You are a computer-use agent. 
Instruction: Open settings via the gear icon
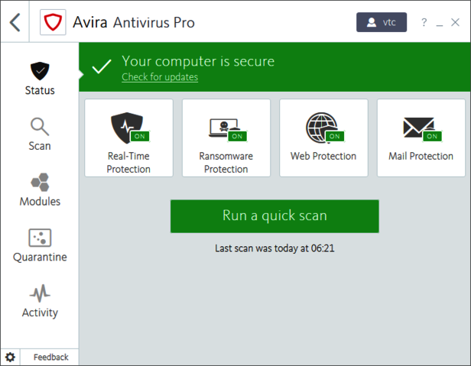pos(10,357)
